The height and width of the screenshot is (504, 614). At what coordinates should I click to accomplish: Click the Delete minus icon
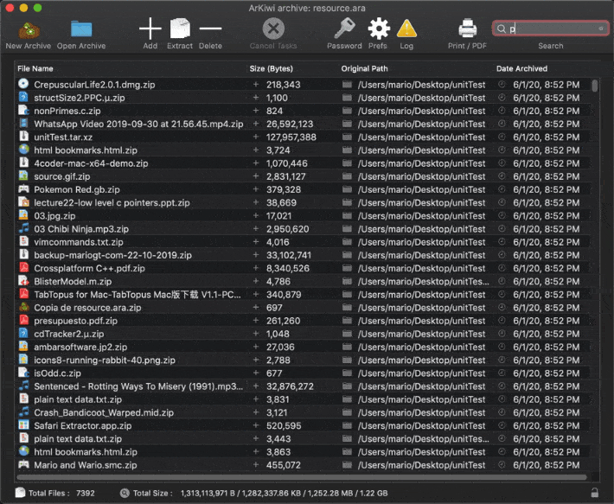click(x=210, y=29)
